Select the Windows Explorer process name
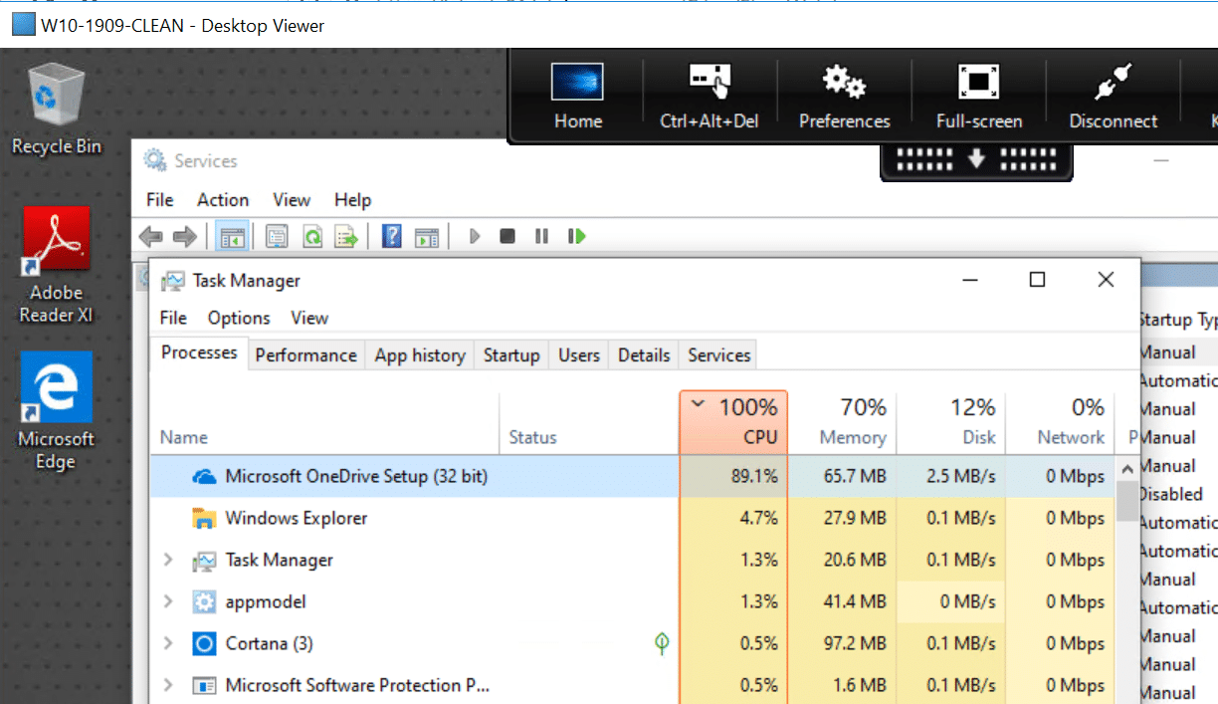Screen dimensions: 1218x704 (x=297, y=519)
